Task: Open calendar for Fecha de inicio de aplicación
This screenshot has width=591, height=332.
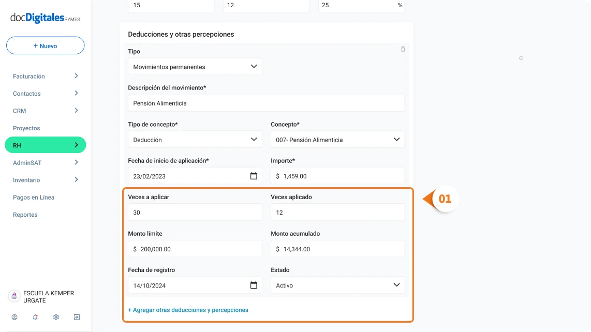Action: [x=254, y=176]
